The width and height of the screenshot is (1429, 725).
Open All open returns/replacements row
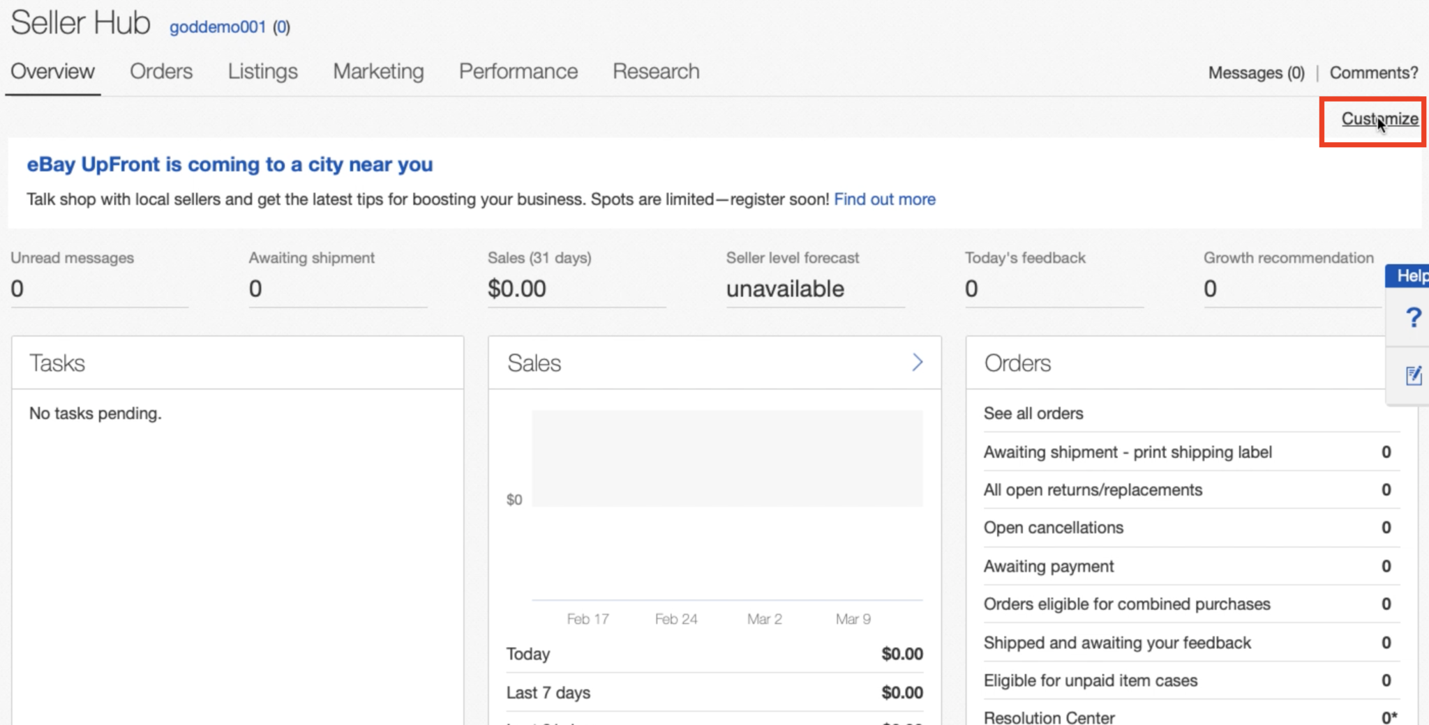click(x=1093, y=490)
